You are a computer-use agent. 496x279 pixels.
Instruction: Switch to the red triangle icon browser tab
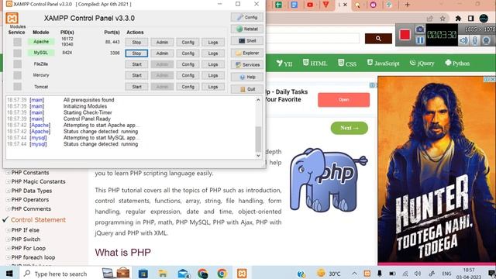click(325, 5)
